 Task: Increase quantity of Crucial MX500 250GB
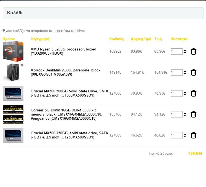(x=185, y=134)
